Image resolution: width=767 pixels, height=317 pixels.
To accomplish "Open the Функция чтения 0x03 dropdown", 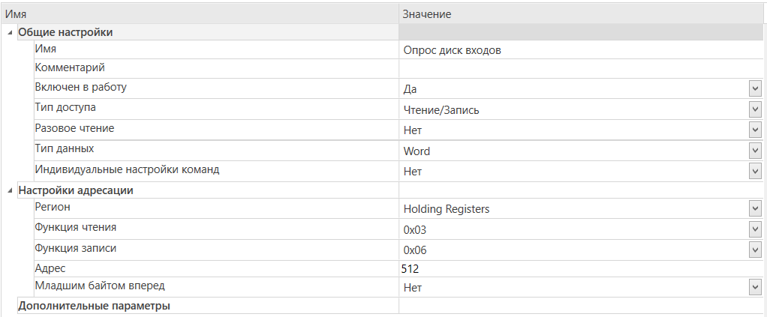I will 755,229.
